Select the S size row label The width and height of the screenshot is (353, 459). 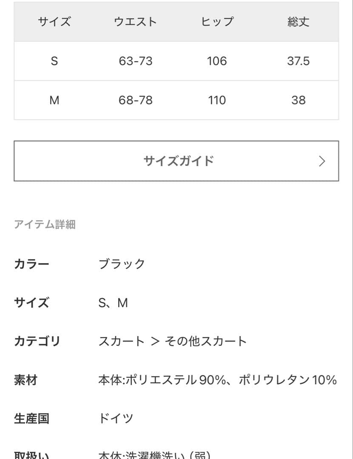[54, 61]
